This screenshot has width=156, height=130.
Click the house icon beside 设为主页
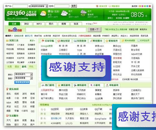(x=97, y=6)
